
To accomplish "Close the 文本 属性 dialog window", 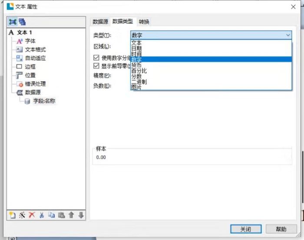I will 293,7.
